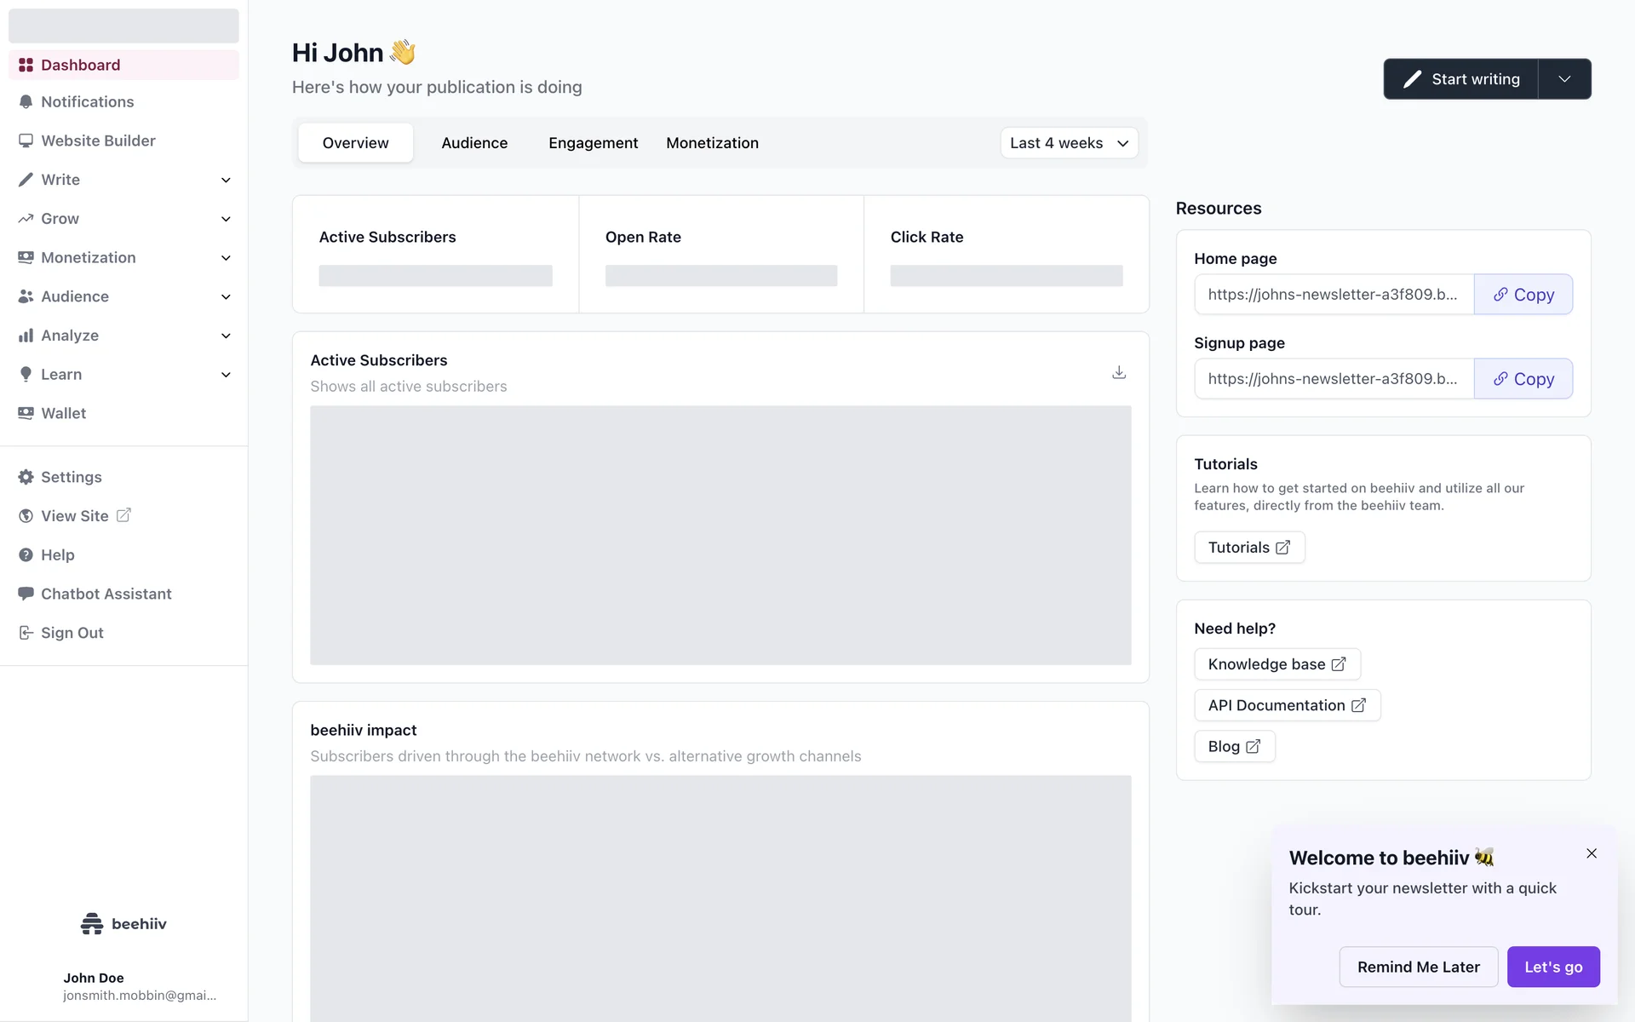Expand the Analyze sidebar section
This screenshot has width=1635, height=1022.
(x=226, y=336)
